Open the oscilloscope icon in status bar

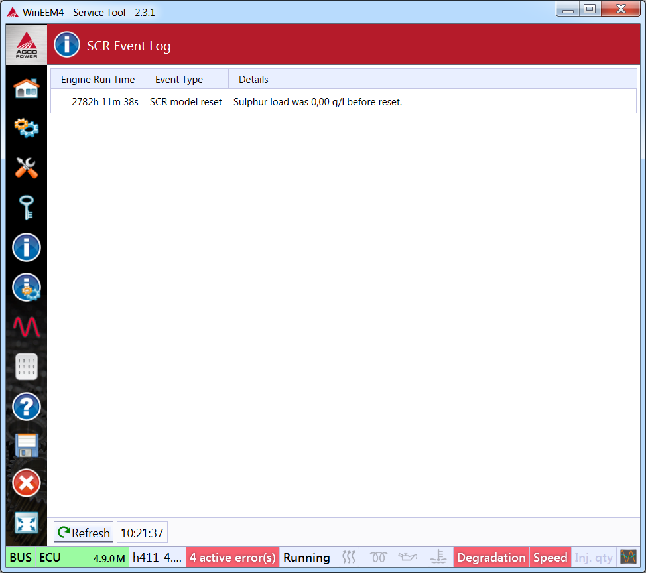[x=628, y=557]
